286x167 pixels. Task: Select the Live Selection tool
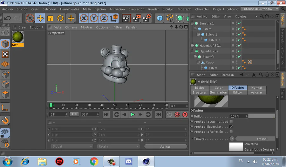coord(30,18)
